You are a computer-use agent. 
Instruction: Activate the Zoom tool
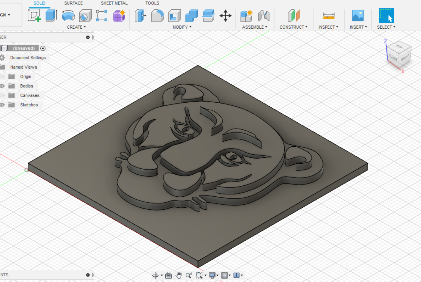189,275
